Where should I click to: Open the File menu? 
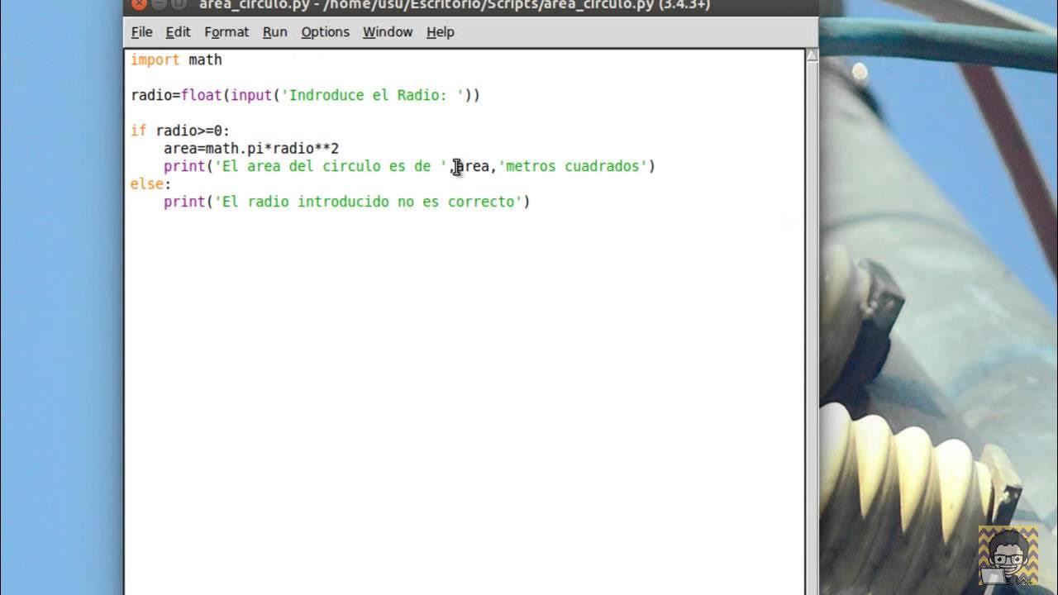(142, 32)
